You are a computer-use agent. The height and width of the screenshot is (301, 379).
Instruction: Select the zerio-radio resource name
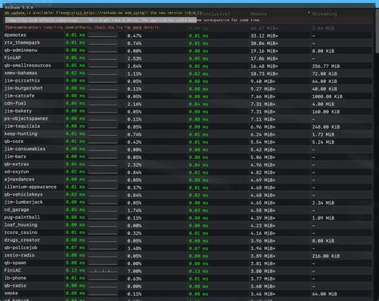click(x=19, y=255)
